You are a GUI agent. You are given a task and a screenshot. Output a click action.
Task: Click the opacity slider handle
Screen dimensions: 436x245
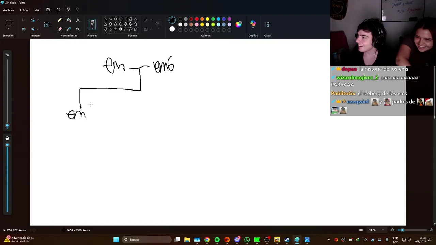point(7,145)
